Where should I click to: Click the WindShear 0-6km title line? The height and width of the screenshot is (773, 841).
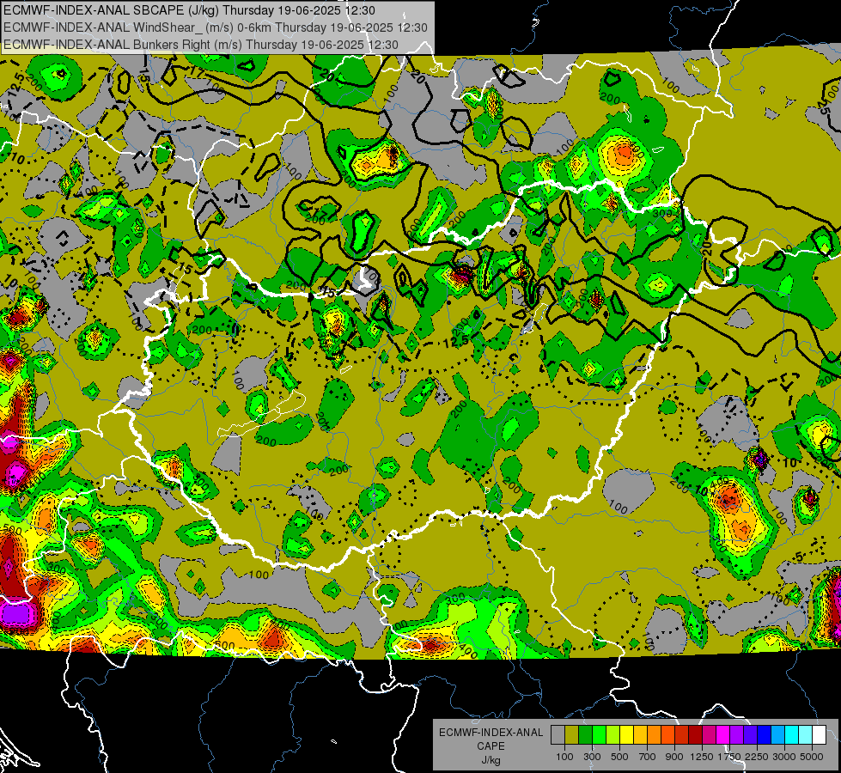(215, 27)
